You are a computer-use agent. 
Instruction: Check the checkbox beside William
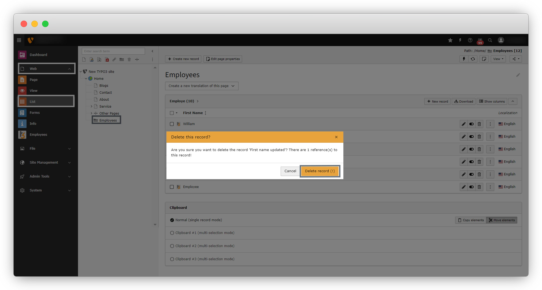(x=172, y=124)
